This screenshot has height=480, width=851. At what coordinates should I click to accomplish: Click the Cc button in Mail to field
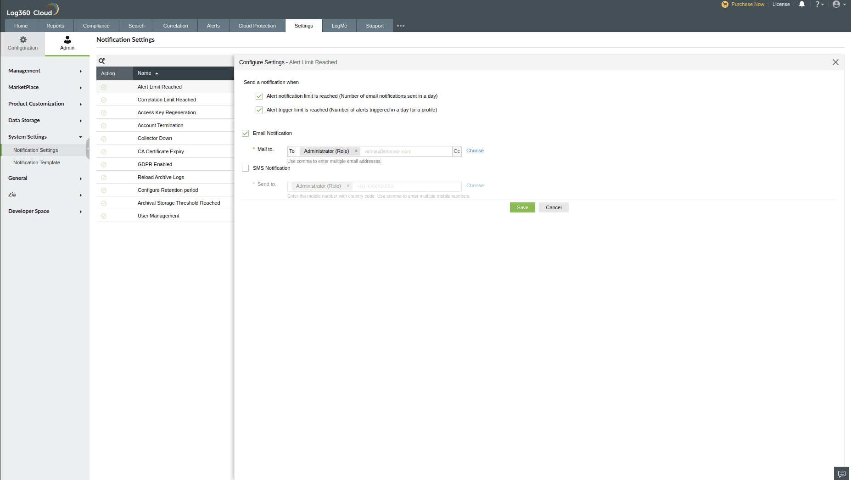point(457,151)
